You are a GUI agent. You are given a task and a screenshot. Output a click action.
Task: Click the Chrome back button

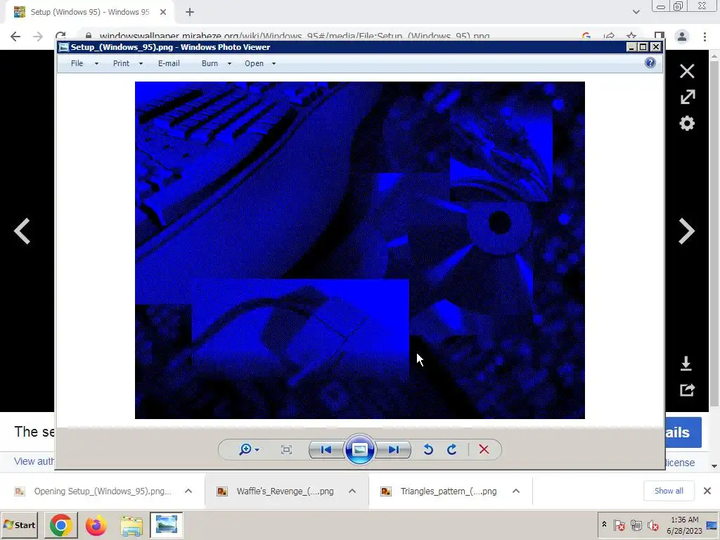click(15, 37)
